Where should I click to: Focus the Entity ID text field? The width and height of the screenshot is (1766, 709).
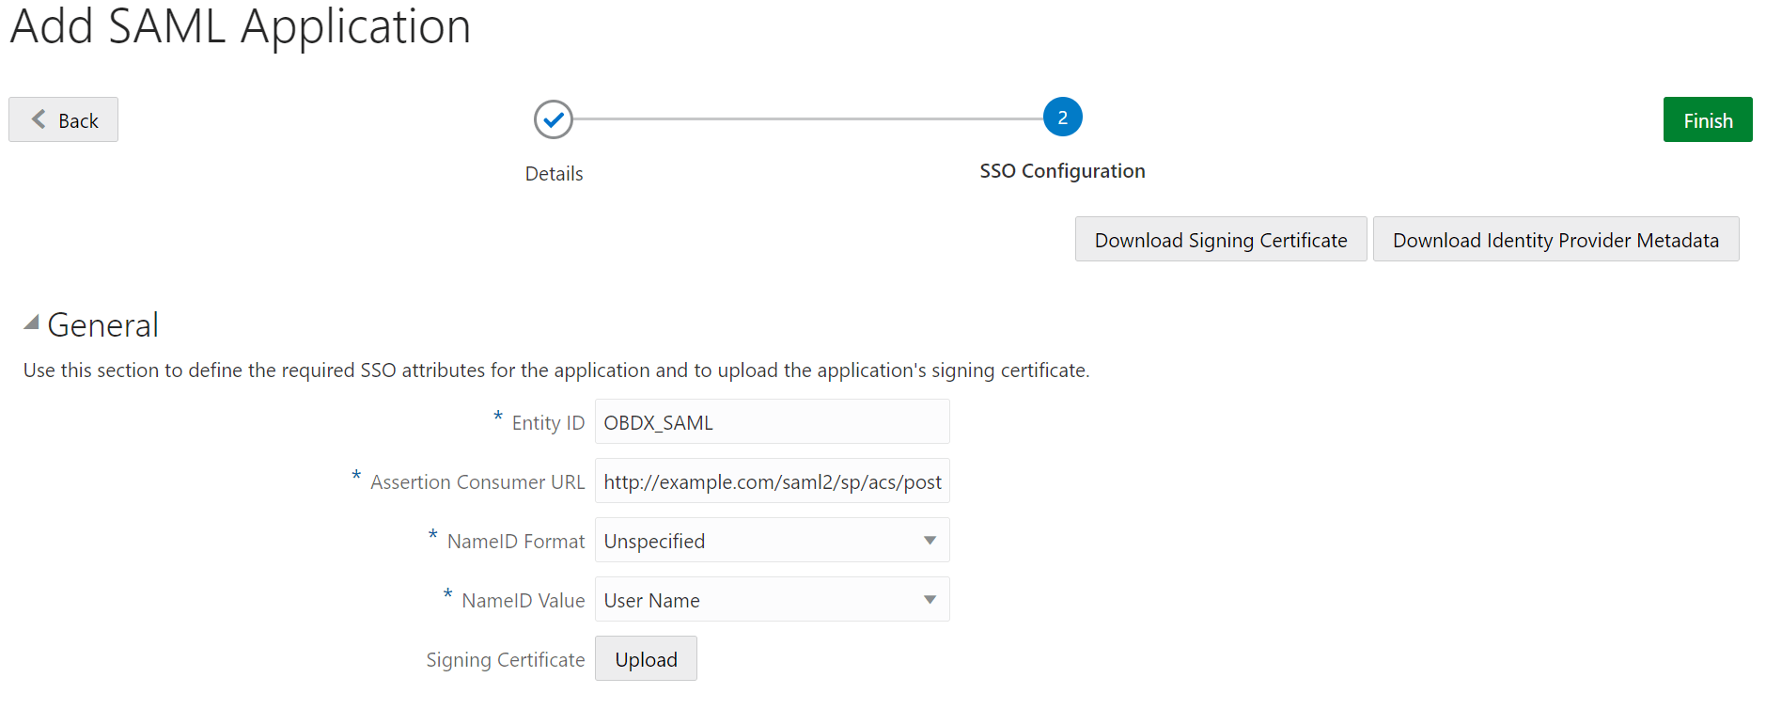point(772,422)
